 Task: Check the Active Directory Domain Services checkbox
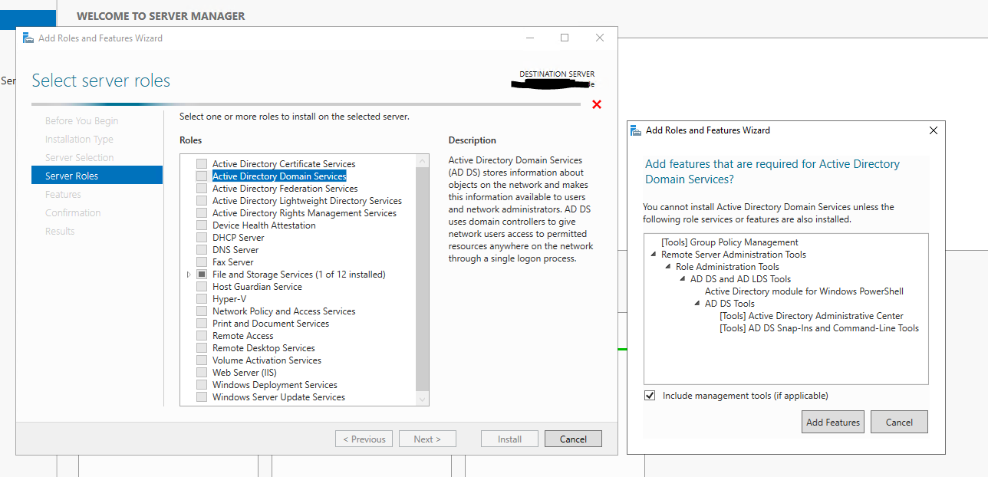[x=202, y=176]
